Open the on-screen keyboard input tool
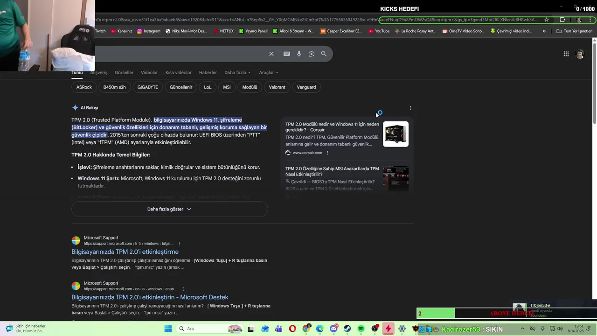The image size is (597, 336). (286, 54)
